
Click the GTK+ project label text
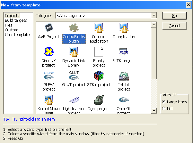coord(99,85)
